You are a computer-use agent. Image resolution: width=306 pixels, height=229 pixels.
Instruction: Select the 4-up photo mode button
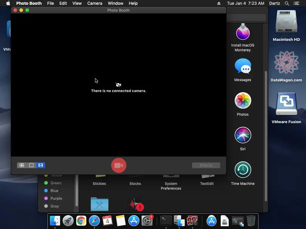click(22, 165)
